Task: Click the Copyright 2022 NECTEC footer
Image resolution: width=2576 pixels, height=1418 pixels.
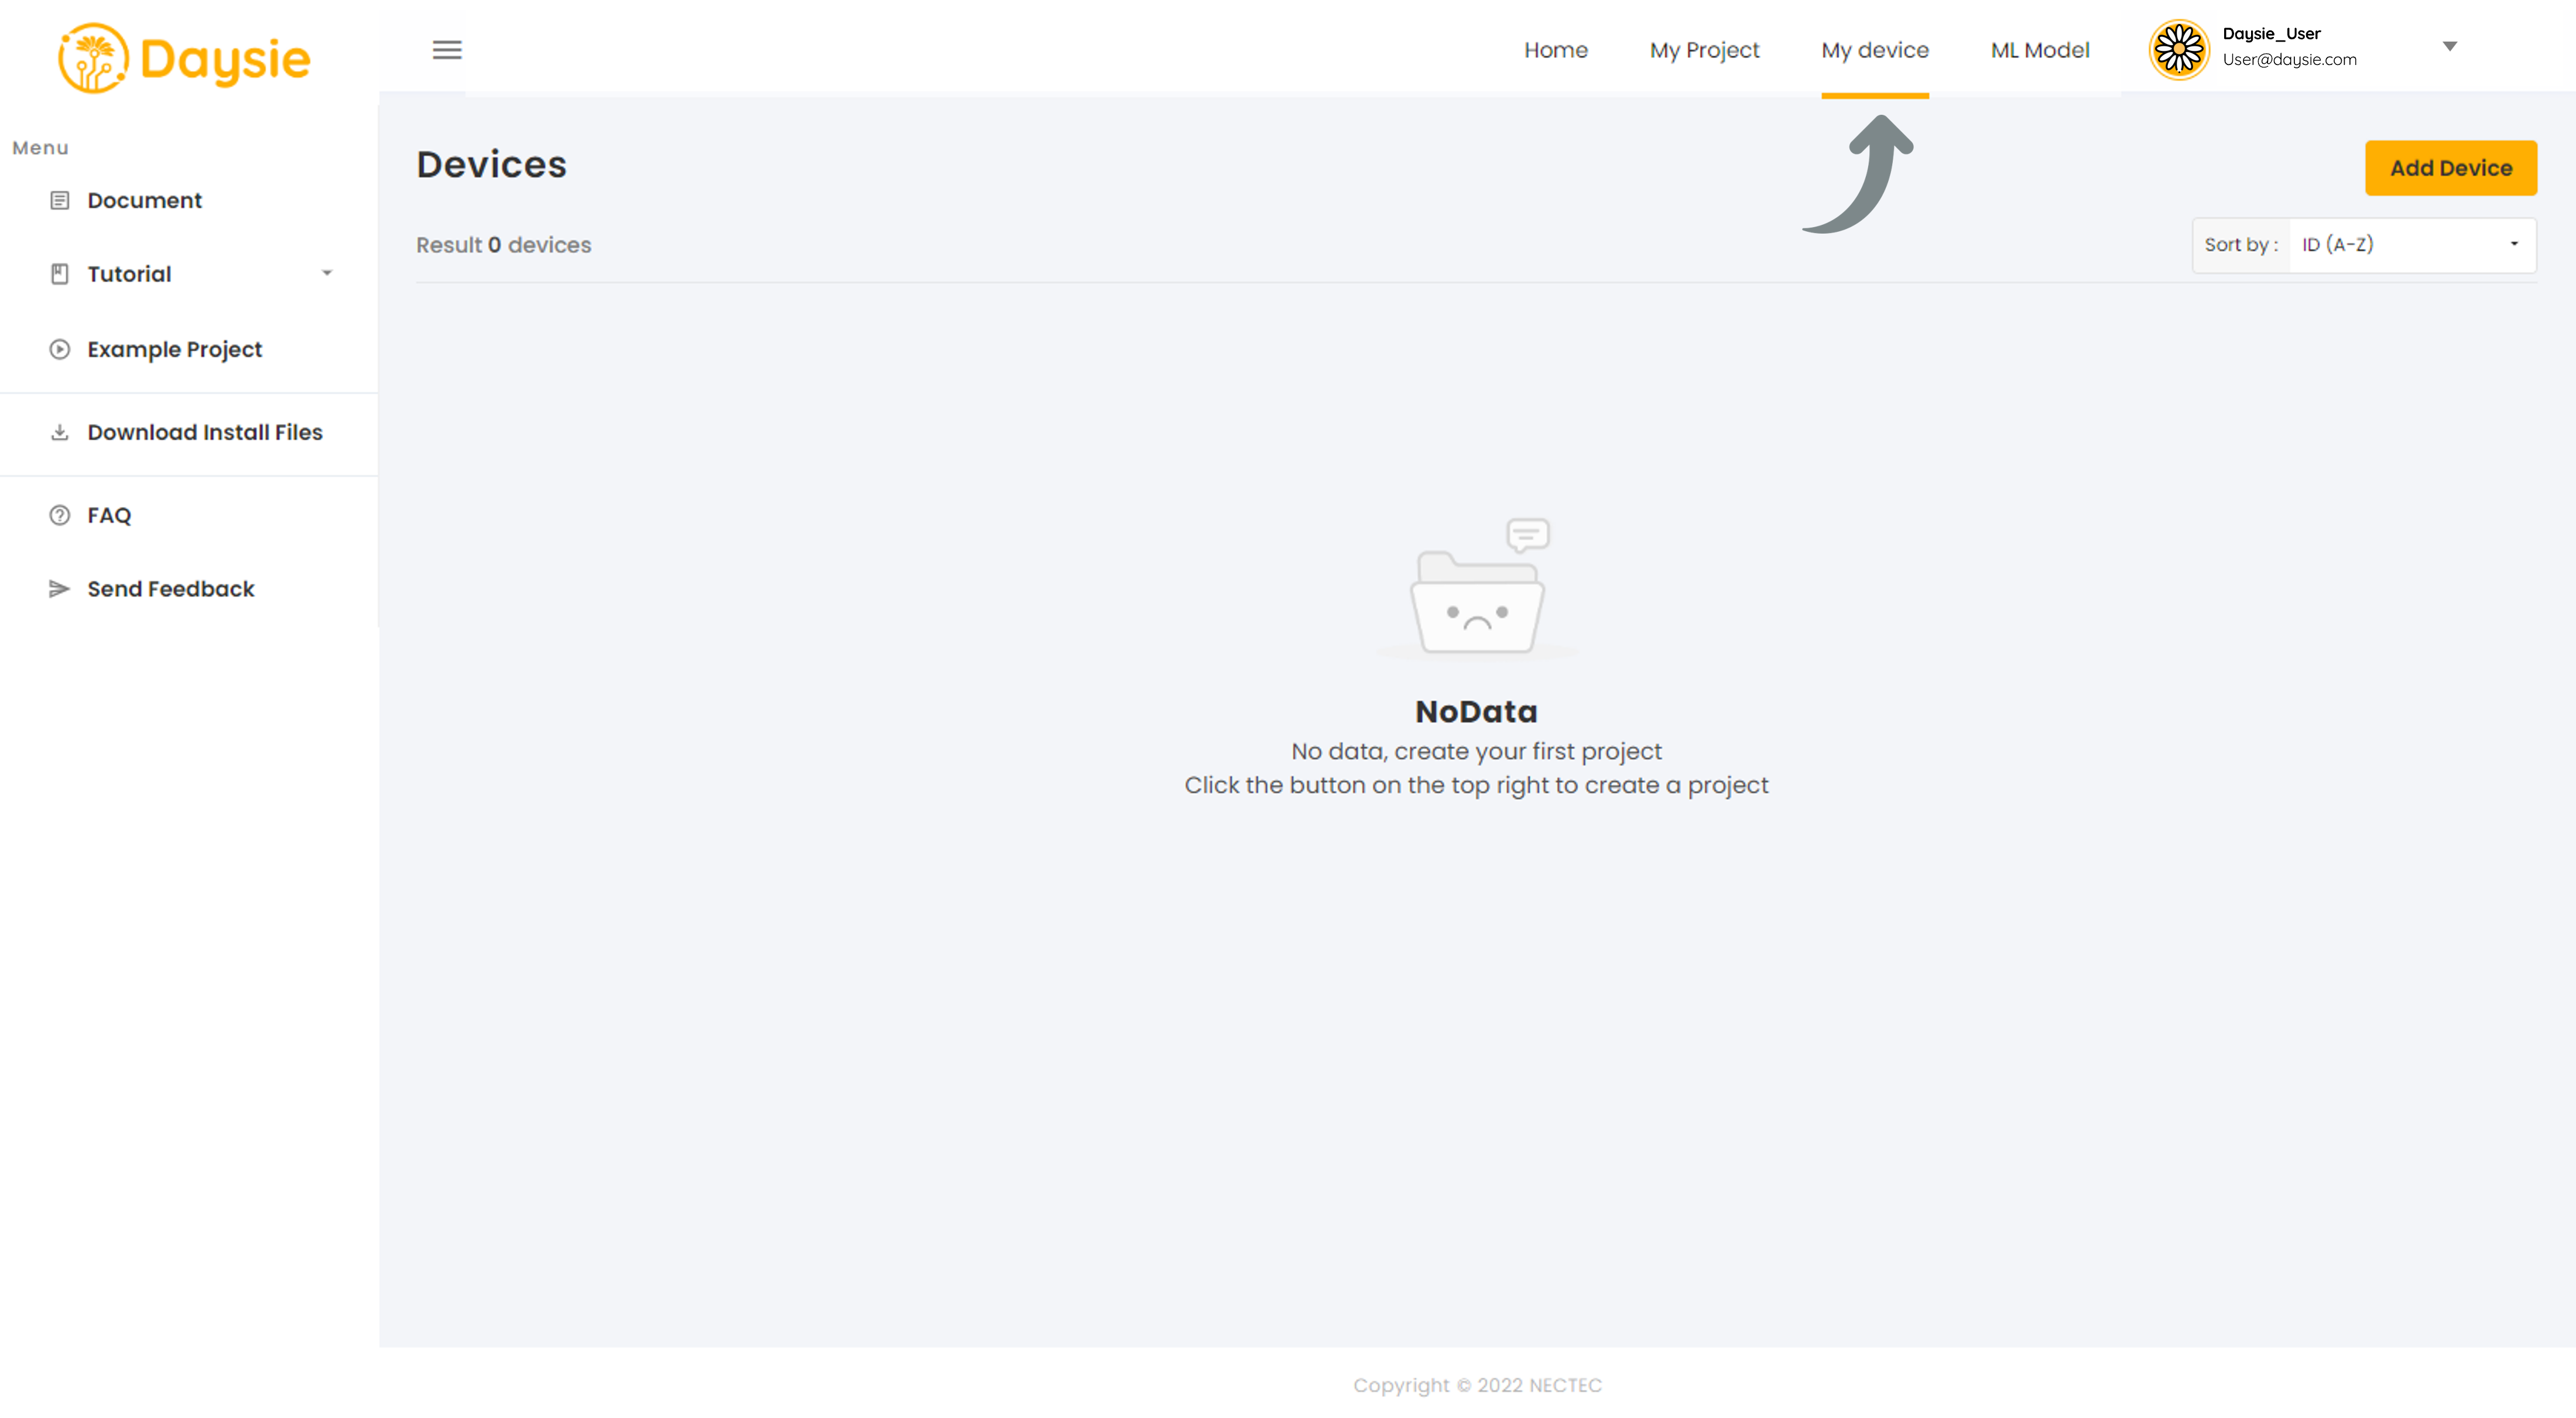Action: pyautogui.click(x=1477, y=1385)
